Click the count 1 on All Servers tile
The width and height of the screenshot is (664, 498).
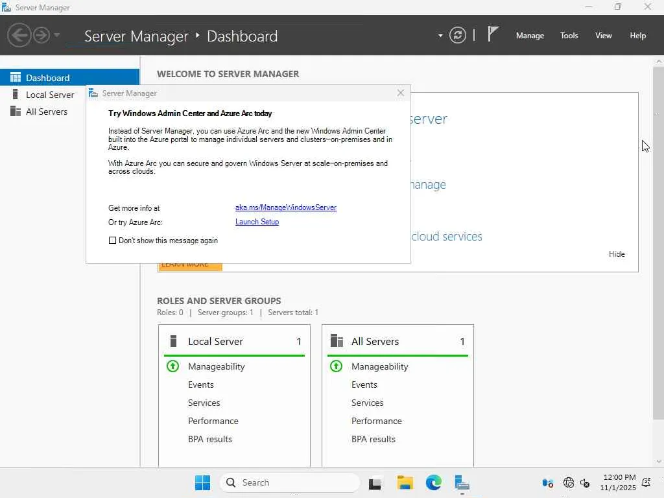[x=462, y=341]
